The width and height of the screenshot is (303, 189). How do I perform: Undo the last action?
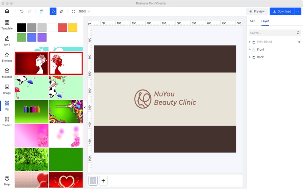tap(22, 11)
